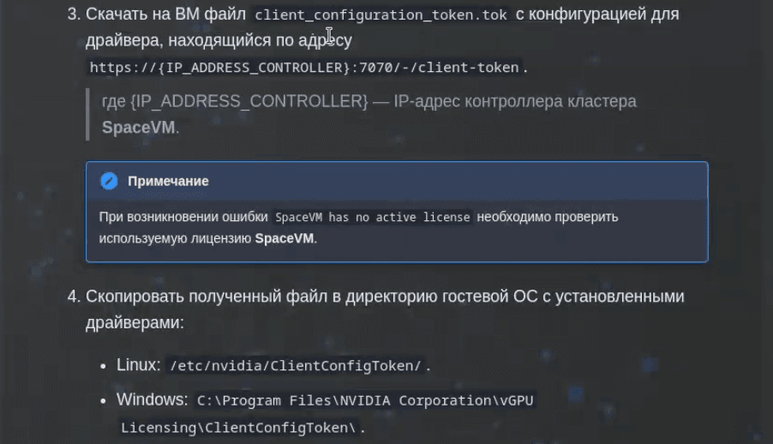Click the "Linux:" list label
The height and width of the screenshot is (444, 773).
point(139,365)
